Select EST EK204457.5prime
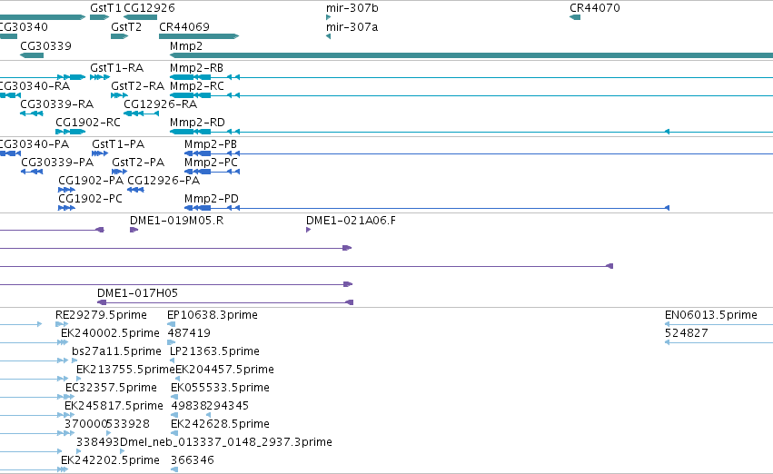The width and height of the screenshot is (773, 474). point(177,379)
